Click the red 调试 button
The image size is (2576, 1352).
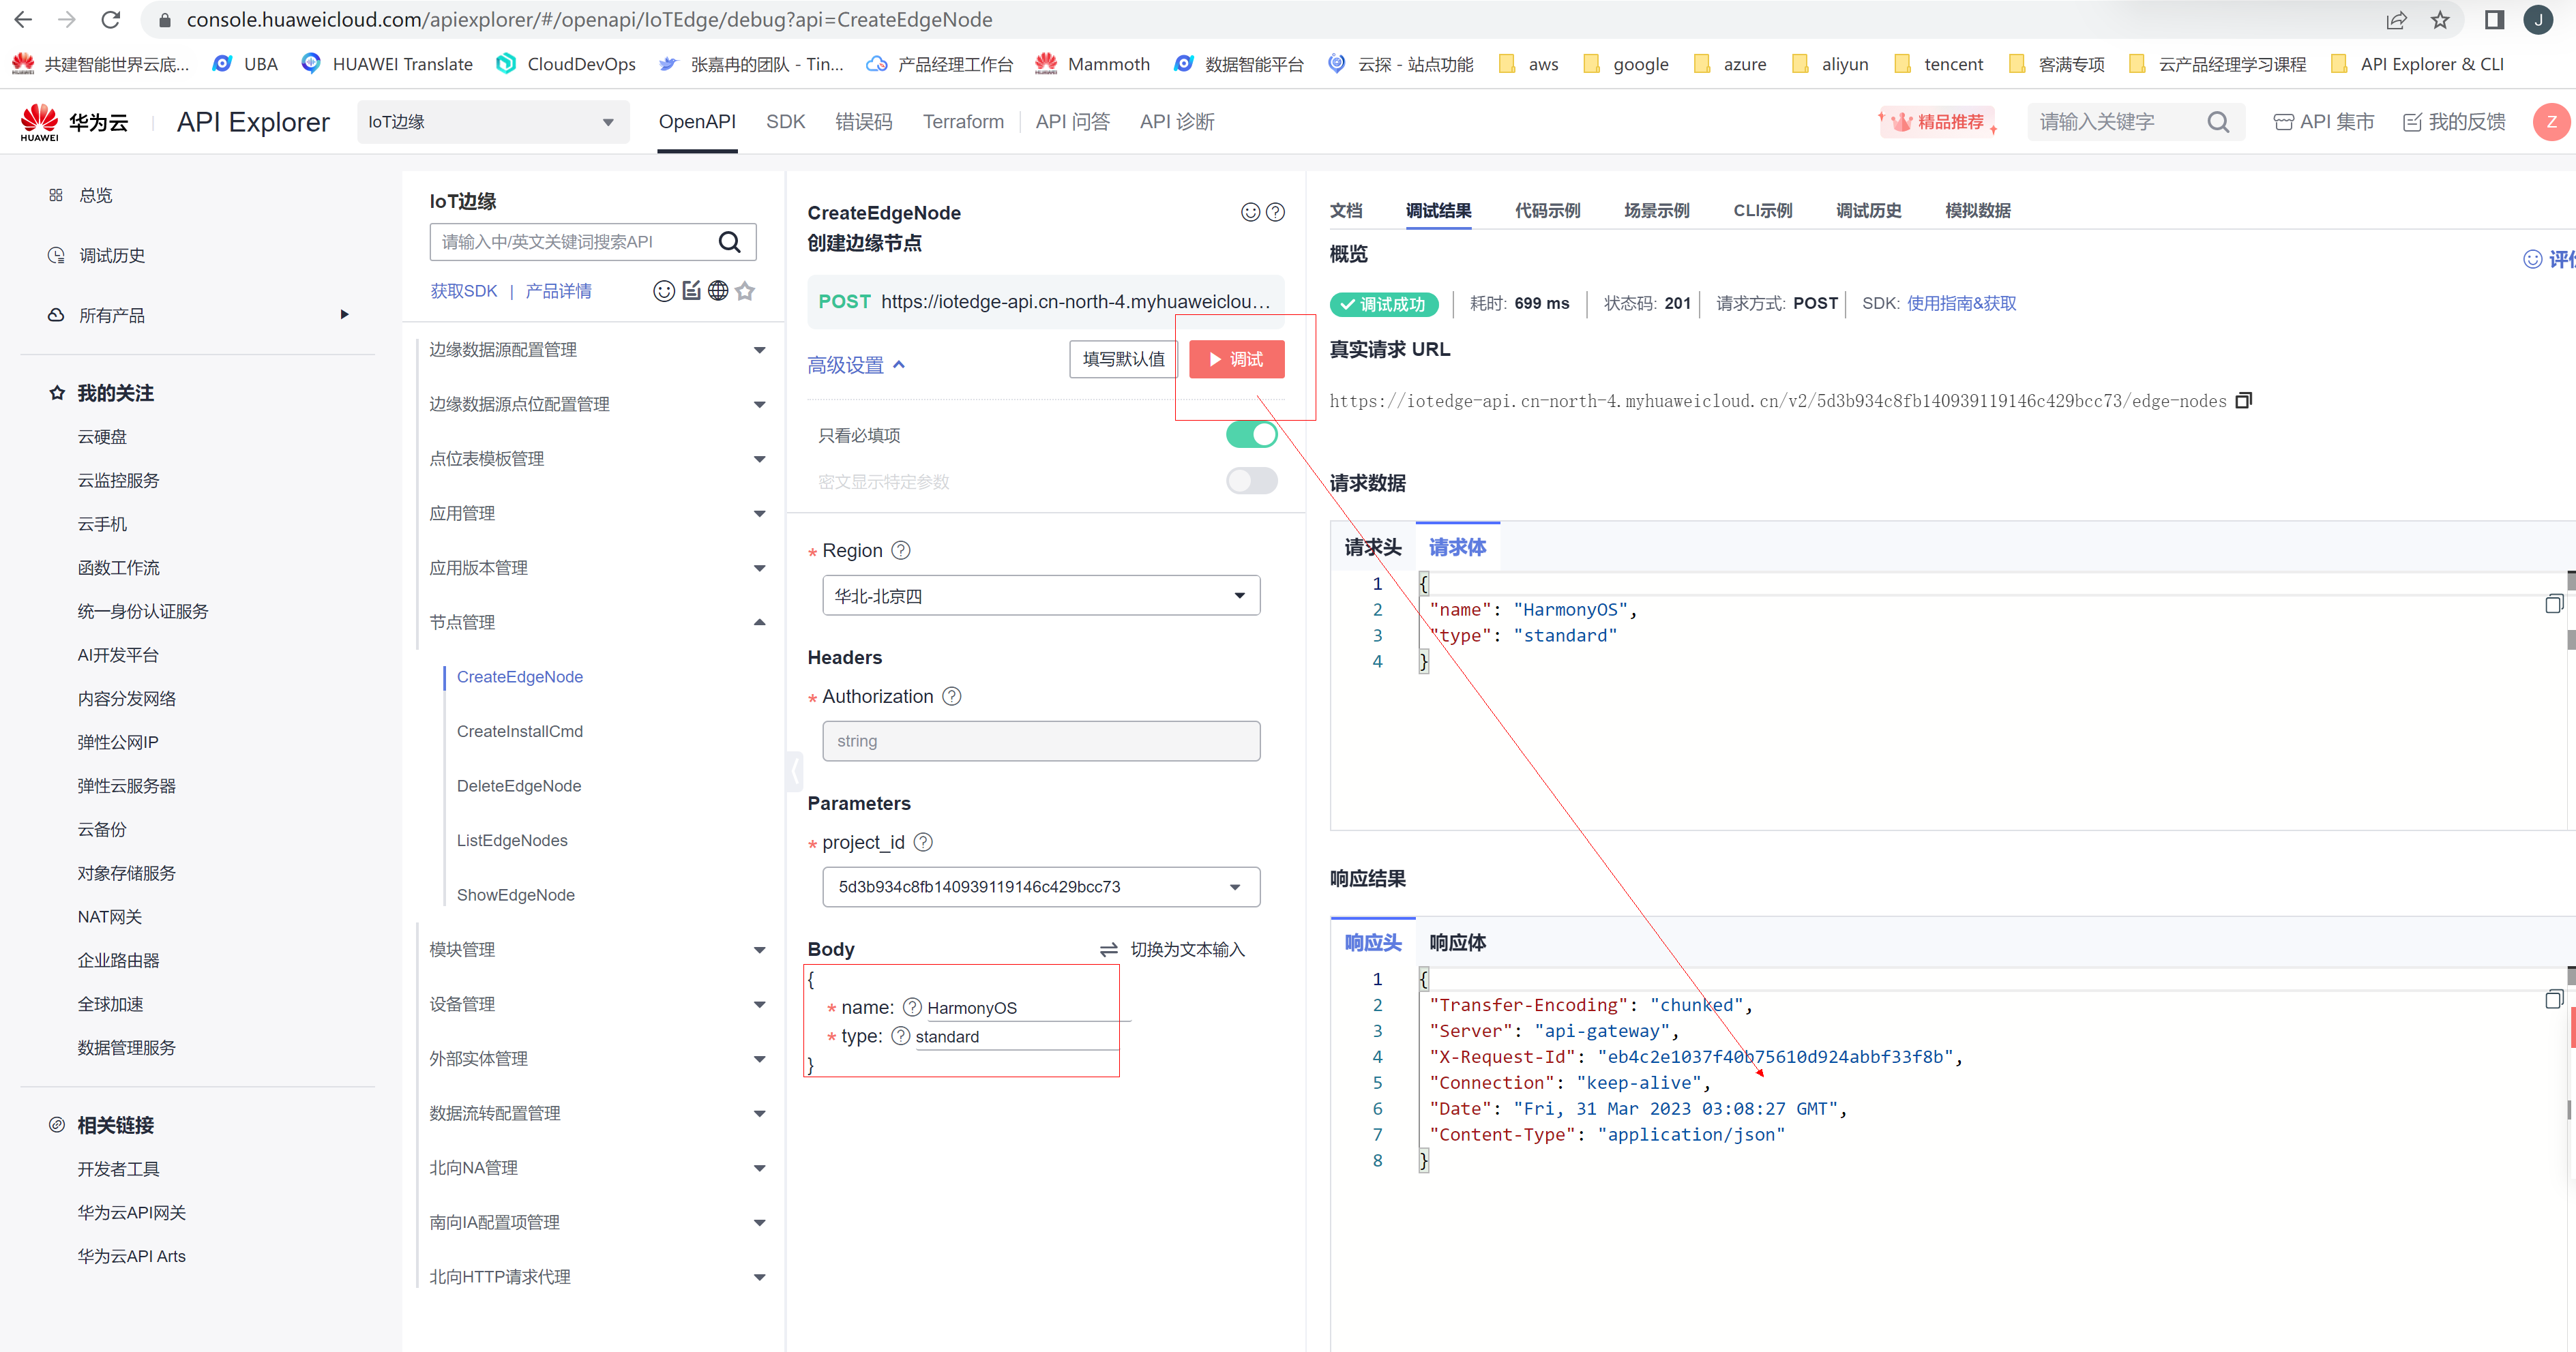pyautogui.click(x=1236, y=359)
